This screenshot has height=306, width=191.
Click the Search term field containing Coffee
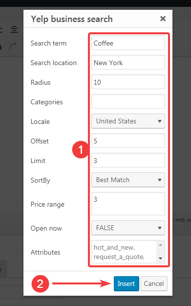tap(128, 43)
